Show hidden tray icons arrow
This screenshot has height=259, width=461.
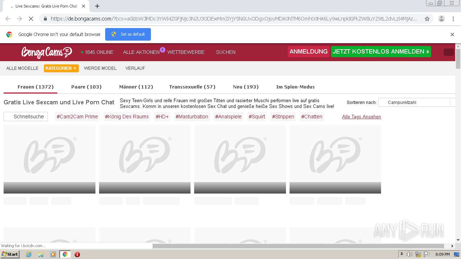tap(402, 254)
